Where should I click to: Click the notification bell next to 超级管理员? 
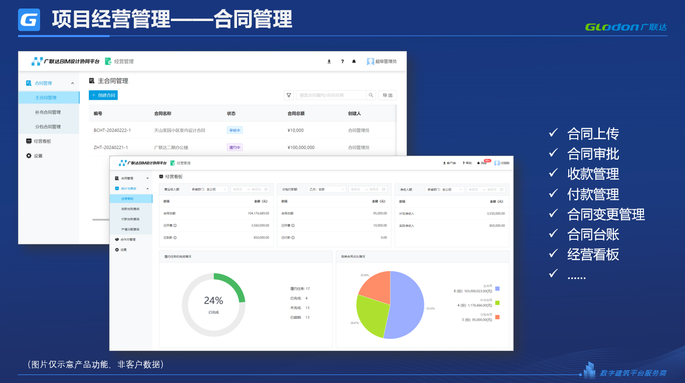click(x=354, y=62)
